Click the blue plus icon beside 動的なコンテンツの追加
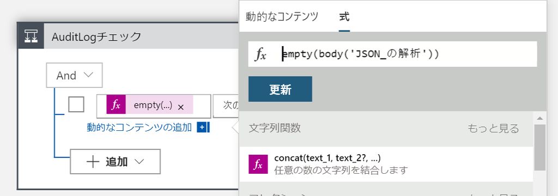The image size is (558, 196). (x=202, y=127)
